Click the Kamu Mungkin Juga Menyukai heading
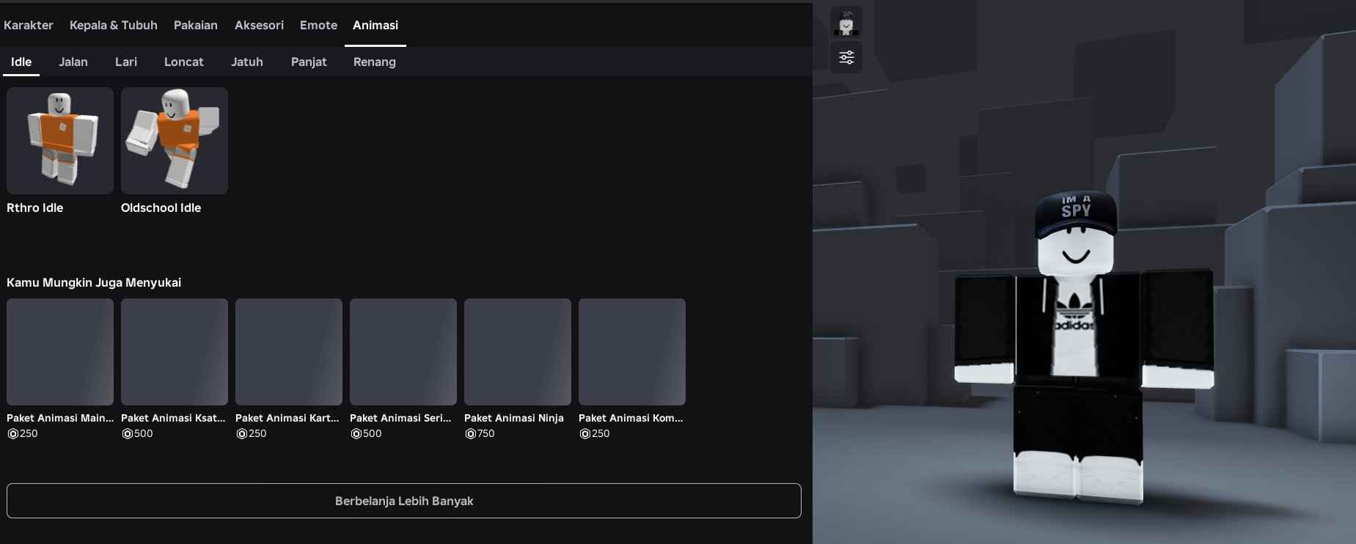This screenshot has height=544, width=1356. 94,282
